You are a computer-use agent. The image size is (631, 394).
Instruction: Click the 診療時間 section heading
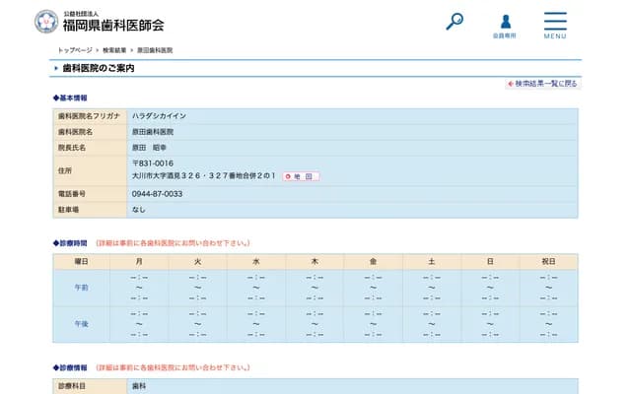pyautogui.click(x=71, y=242)
